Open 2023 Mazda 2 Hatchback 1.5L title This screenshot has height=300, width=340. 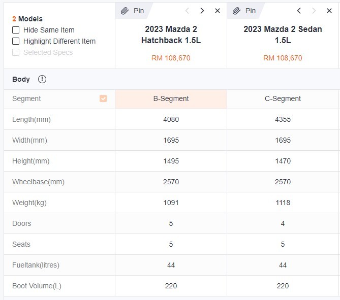point(171,35)
